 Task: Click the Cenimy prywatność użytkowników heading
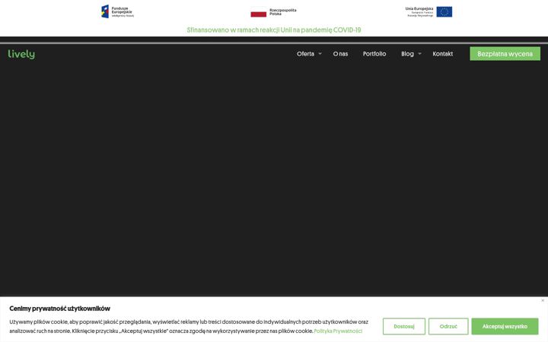click(60, 309)
